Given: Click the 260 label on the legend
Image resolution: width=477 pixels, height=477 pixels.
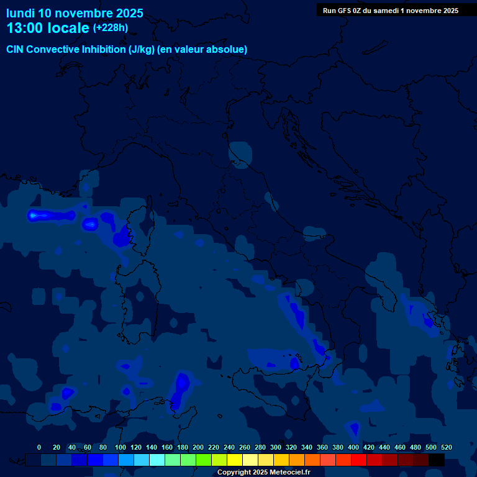Looking at the screenshot, I should (245, 447).
